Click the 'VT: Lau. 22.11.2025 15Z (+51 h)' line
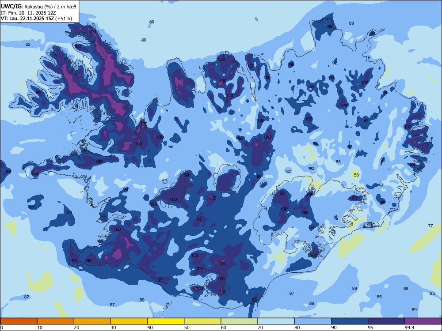 click(36, 19)
